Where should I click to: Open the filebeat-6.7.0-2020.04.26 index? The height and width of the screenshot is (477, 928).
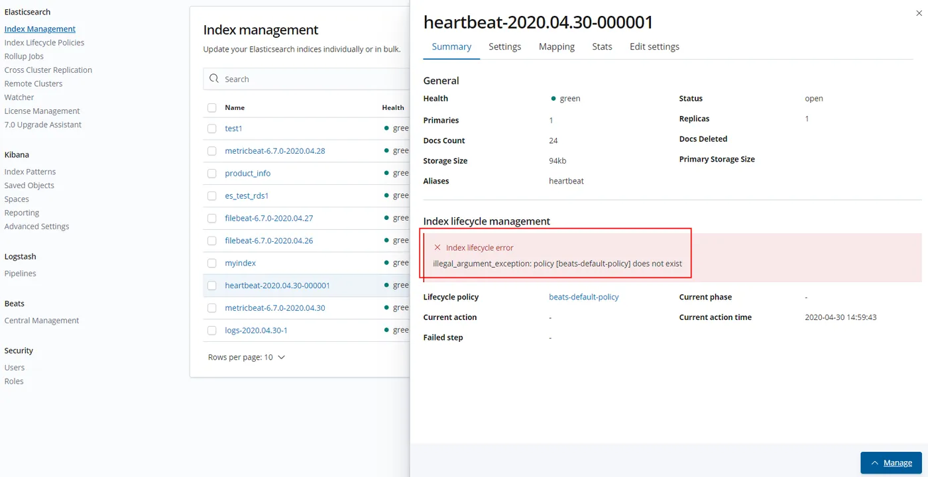[x=269, y=240]
